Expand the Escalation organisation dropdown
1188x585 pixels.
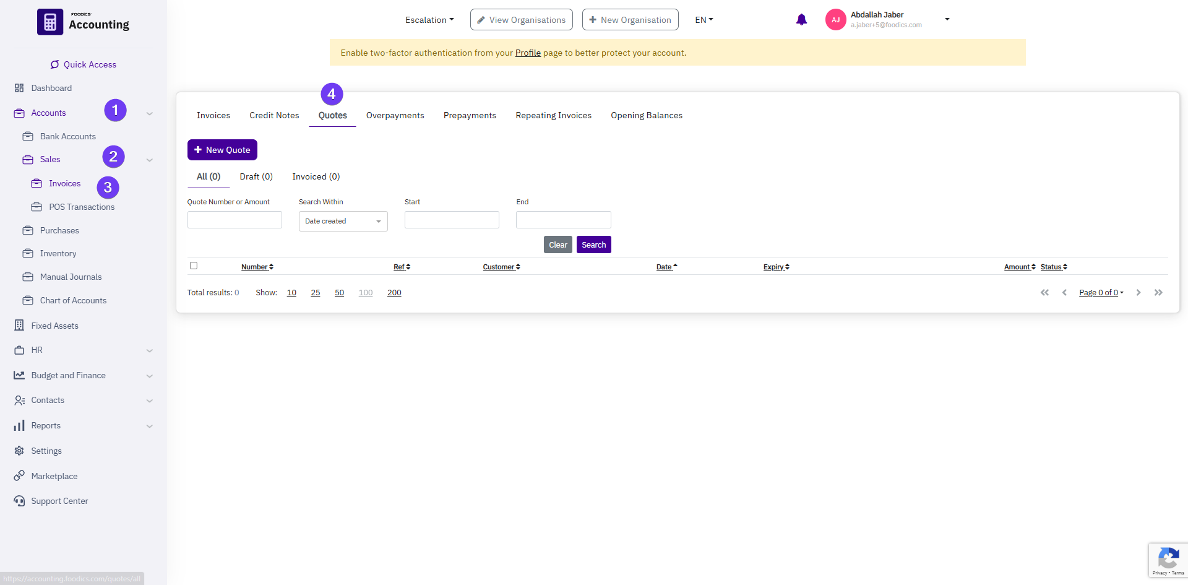tap(429, 20)
